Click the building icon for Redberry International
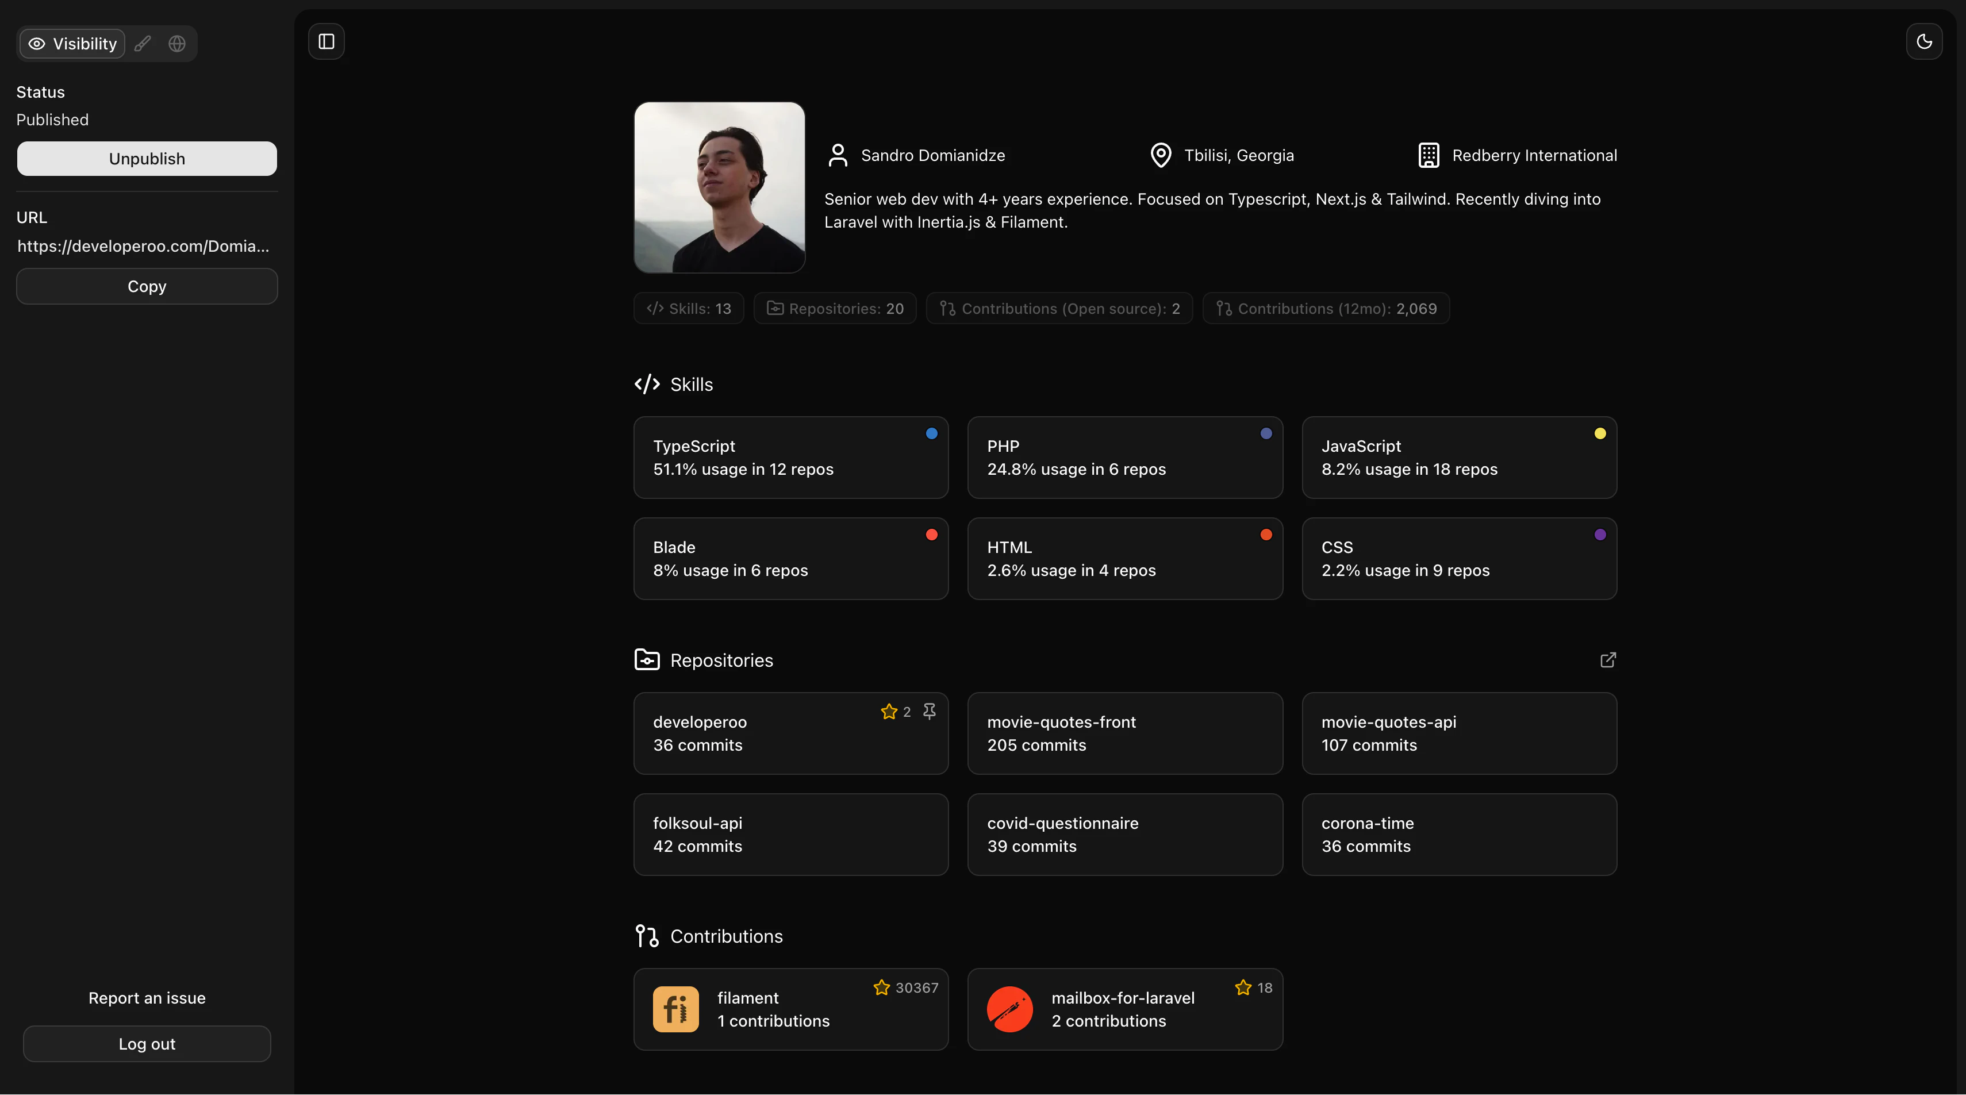1966x1095 pixels. (x=1429, y=155)
